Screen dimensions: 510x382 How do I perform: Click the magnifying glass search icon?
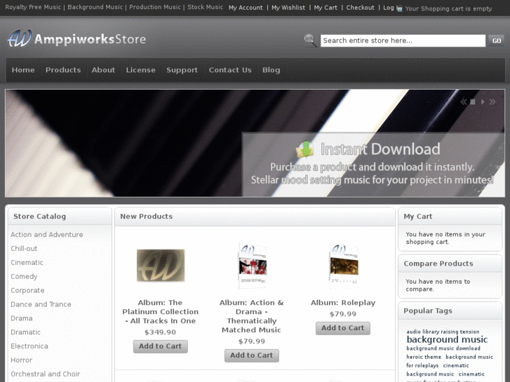click(x=310, y=41)
